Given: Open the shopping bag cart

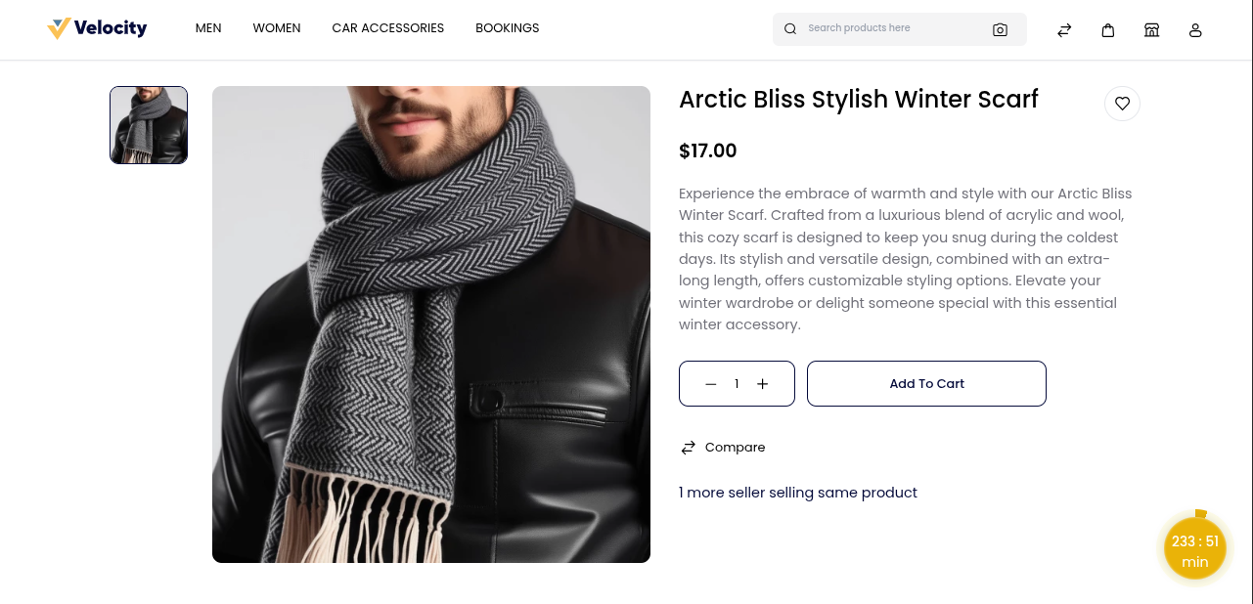Looking at the screenshot, I should point(1108,30).
